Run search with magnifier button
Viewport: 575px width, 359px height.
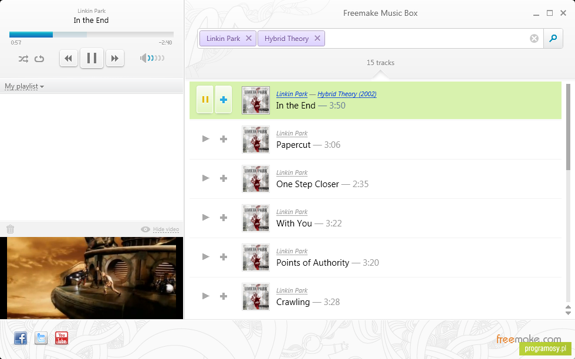(x=553, y=38)
